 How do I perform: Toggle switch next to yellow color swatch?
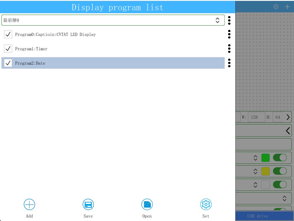280,171
